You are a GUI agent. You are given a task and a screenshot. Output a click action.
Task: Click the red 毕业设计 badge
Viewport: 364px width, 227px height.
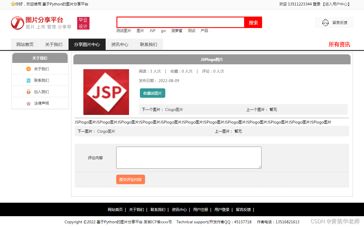[x=83, y=23]
